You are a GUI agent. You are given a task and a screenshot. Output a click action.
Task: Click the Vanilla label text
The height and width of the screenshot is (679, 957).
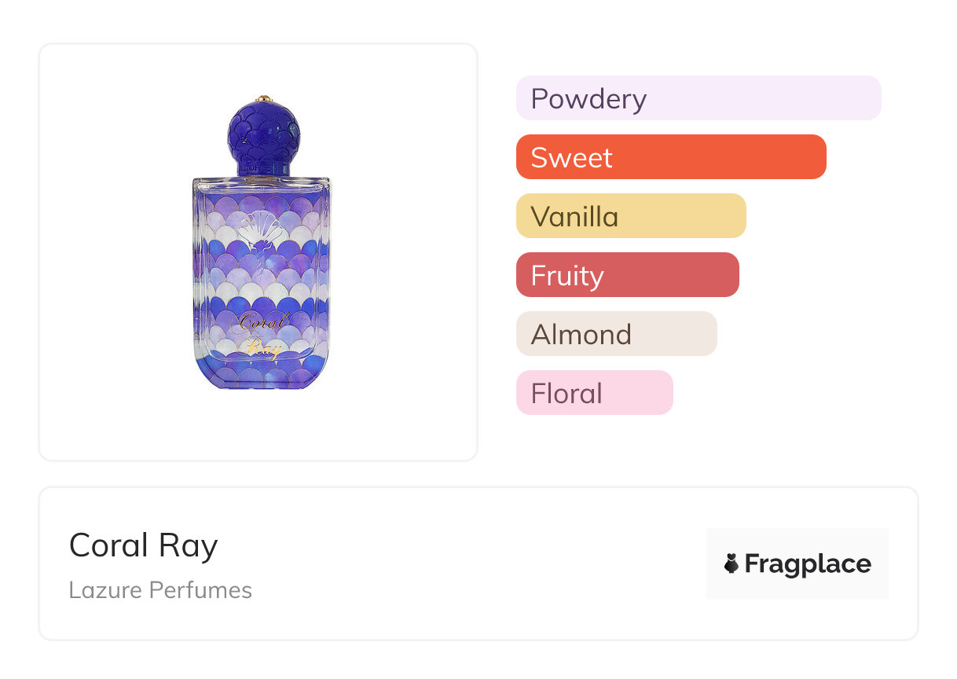(574, 217)
